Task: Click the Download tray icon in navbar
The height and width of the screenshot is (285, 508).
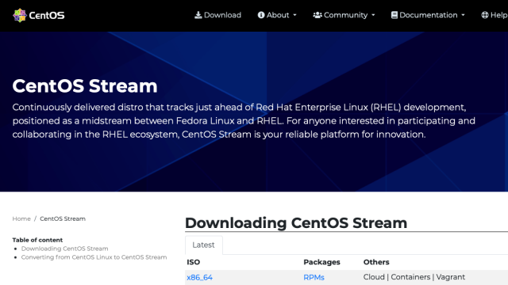Action: 198,15
